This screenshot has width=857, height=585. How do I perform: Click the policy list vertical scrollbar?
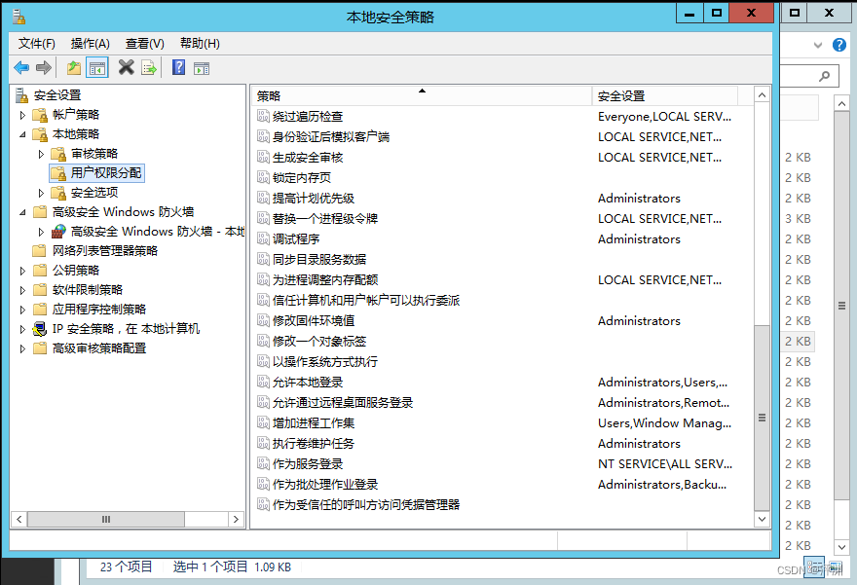pos(762,292)
